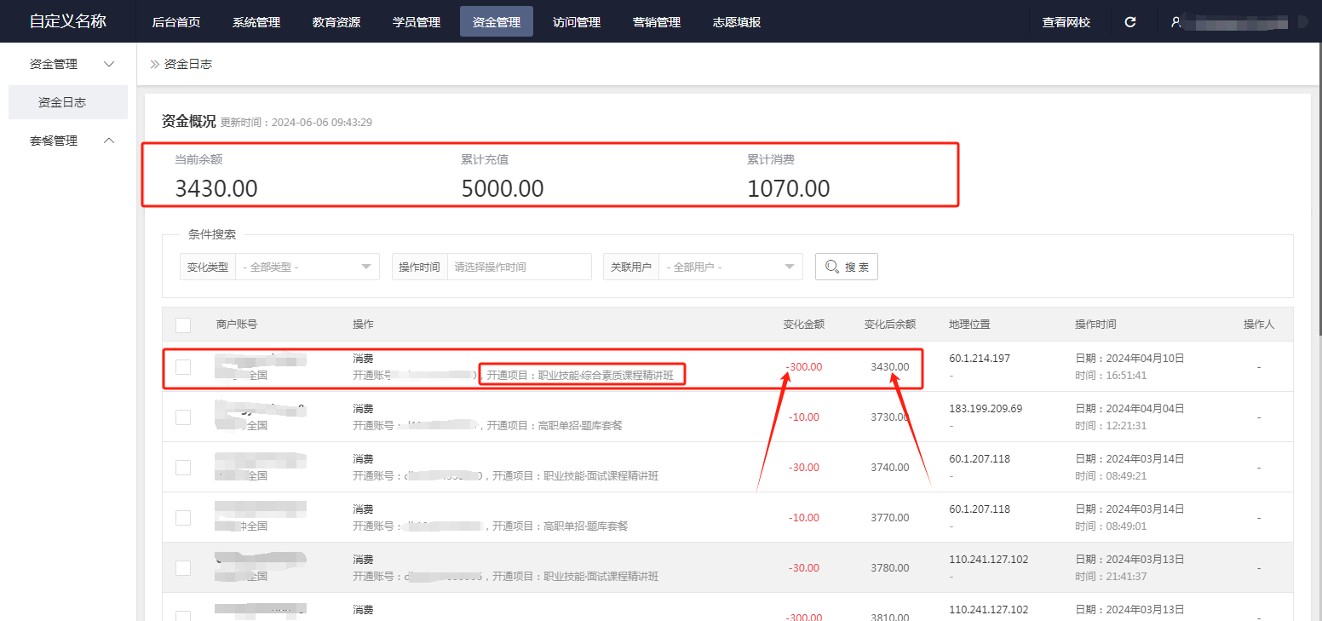Image resolution: width=1322 pixels, height=621 pixels.
Task: Click the 变化后余额 column header
Action: [x=890, y=325]
